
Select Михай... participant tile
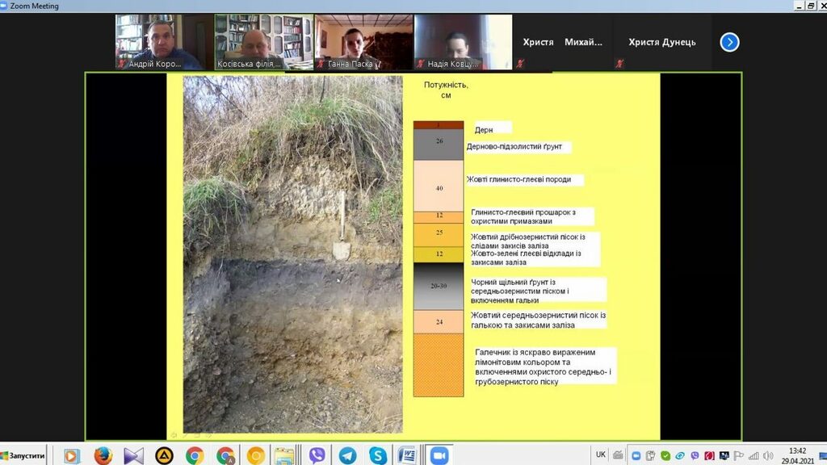(583, 43)
